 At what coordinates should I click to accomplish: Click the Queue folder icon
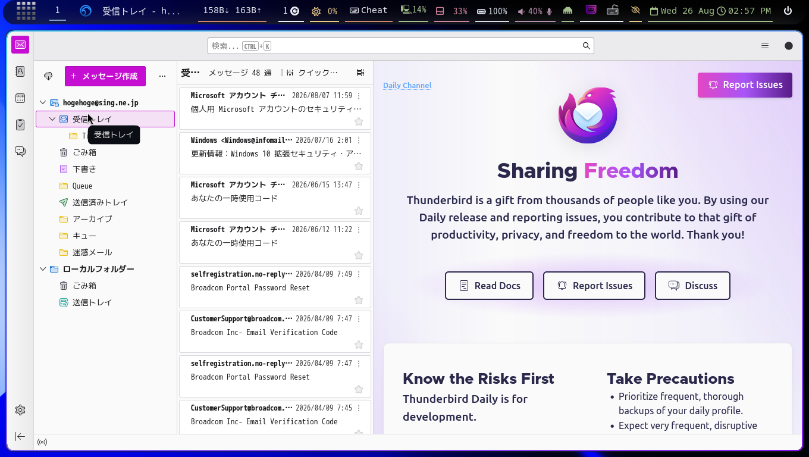coord(64,186)
